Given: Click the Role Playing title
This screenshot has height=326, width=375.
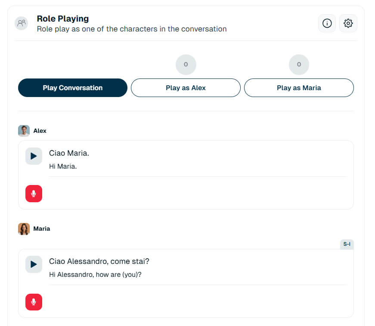Looking at the screenshot, I should 63,19.
